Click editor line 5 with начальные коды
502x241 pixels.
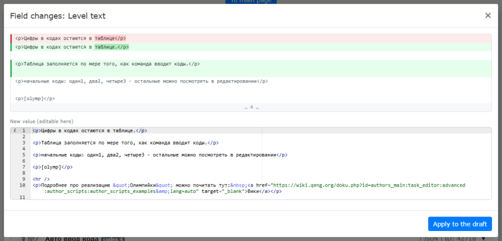(160, 155)
